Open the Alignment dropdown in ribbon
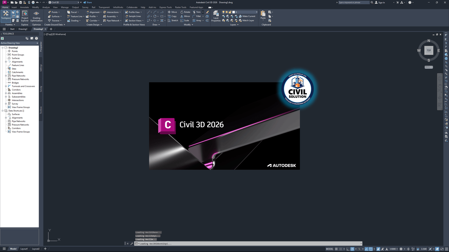 coord(93,12)
